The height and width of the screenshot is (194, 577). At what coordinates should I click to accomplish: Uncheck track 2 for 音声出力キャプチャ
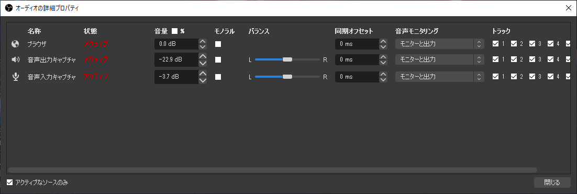(514, 59)
